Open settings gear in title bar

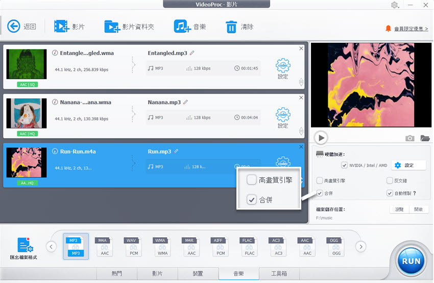pyautogui.click(x=394, y=5)
